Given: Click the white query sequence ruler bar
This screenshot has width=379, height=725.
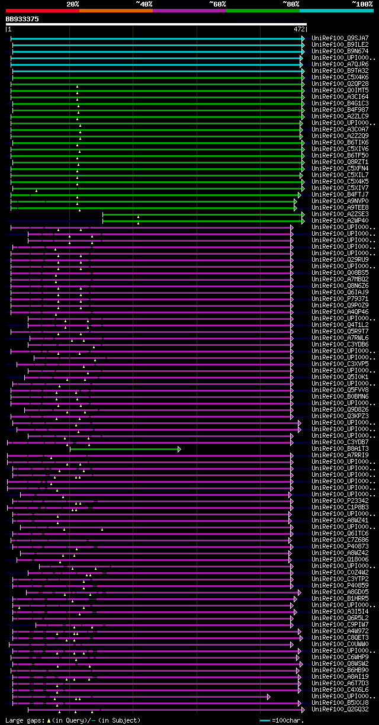Looking at the screenshot, I should point(156,24).
